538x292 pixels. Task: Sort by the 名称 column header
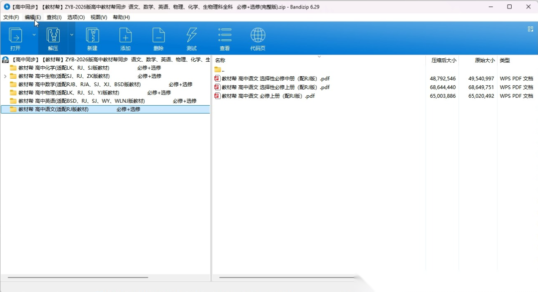point(220,60)
